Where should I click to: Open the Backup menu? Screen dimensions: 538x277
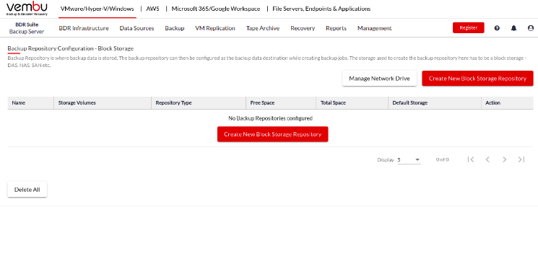coord(175,28)
